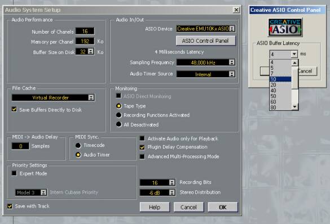Click the latency list scrollbar thumb
This screenshot has width=330, height=224.
tap(294, 78)
